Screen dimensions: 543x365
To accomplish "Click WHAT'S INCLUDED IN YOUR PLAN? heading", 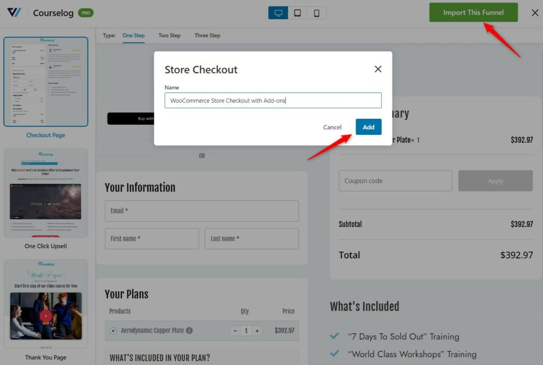I will (160, 358).
